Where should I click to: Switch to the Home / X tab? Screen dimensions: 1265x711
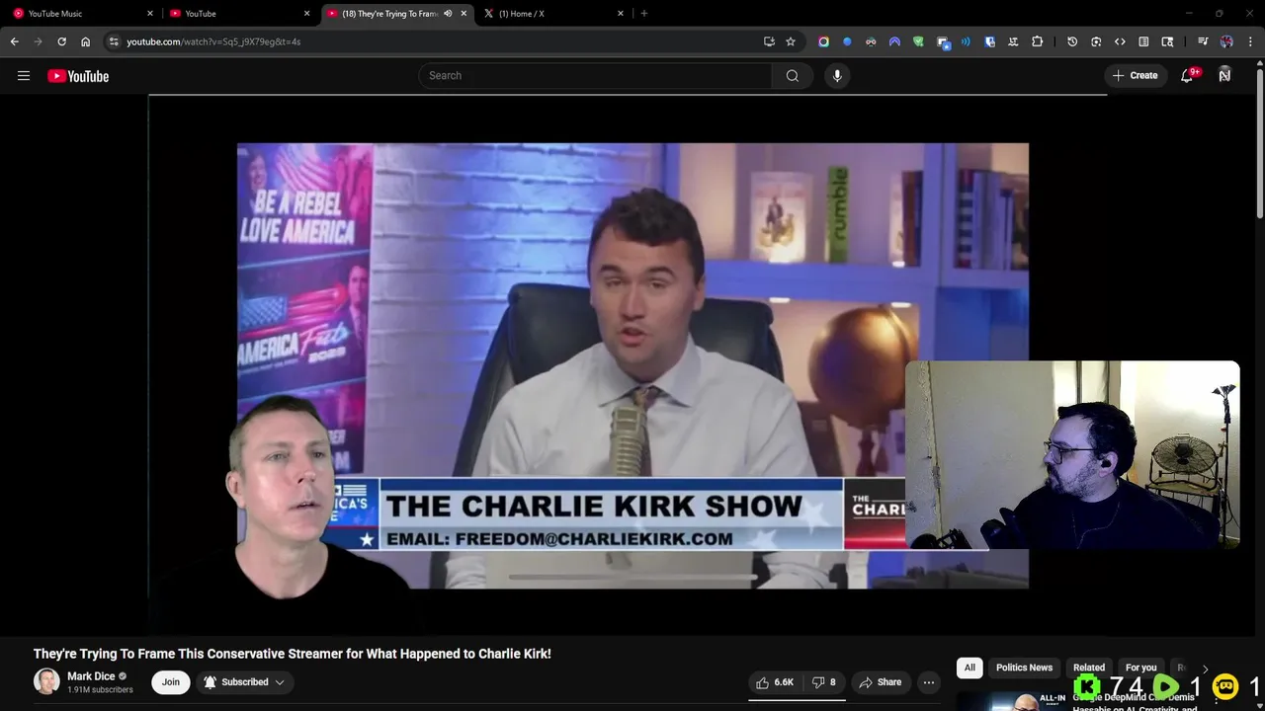[x=551, y=14]
